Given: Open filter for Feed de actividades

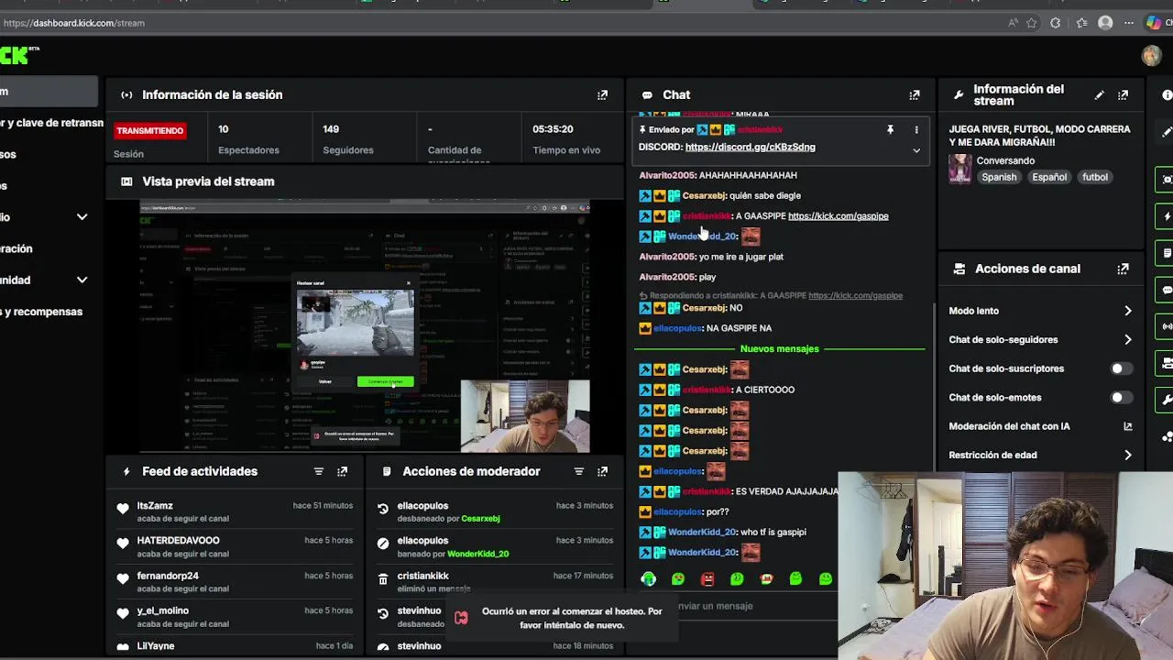Looking at the screenshot, I should coord(318,472).
